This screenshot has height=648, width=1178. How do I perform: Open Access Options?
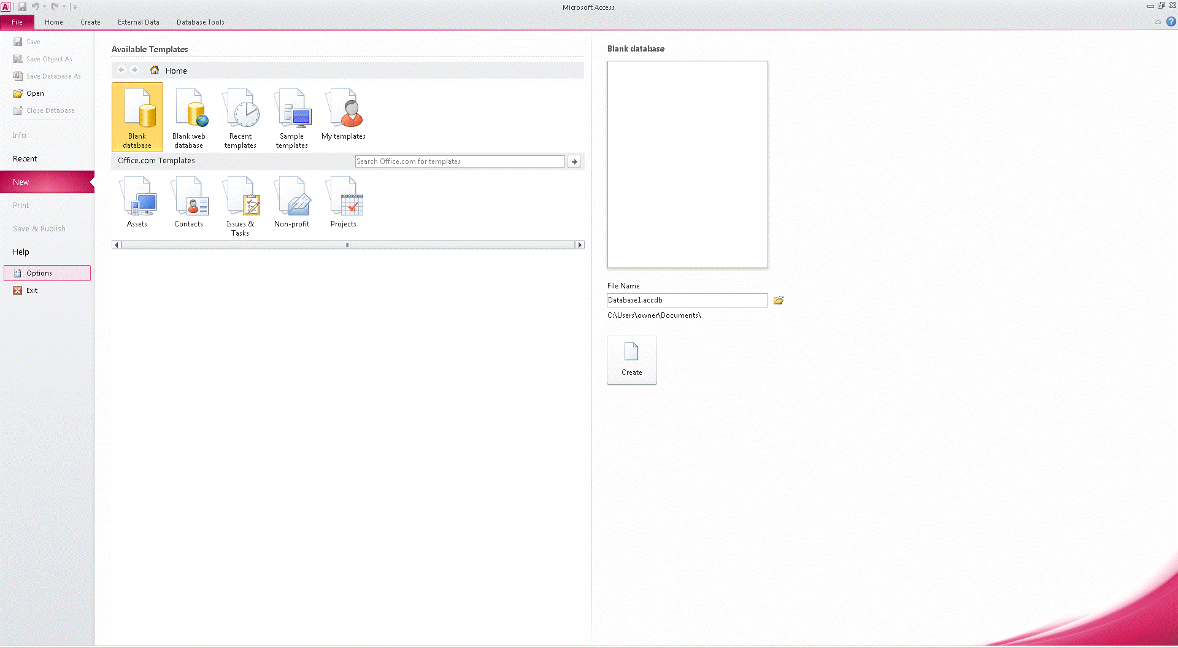47,273
